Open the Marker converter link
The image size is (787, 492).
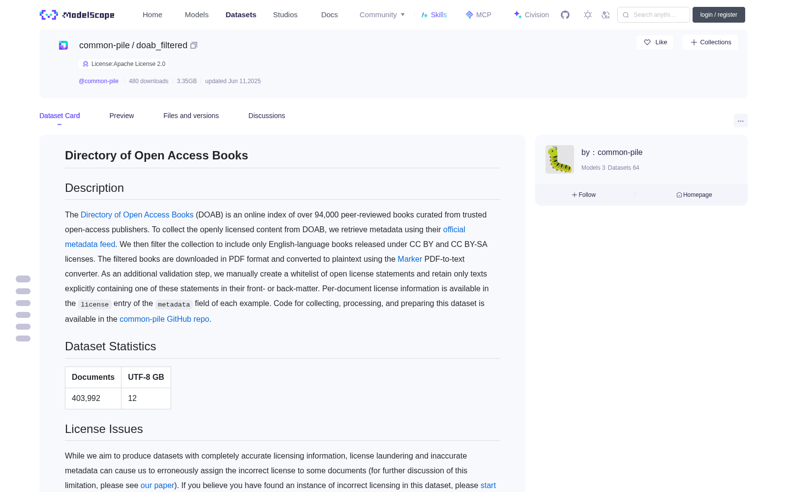tap(410, 259)
